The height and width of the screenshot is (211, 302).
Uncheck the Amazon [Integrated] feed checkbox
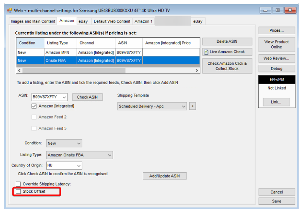(34, 106)
